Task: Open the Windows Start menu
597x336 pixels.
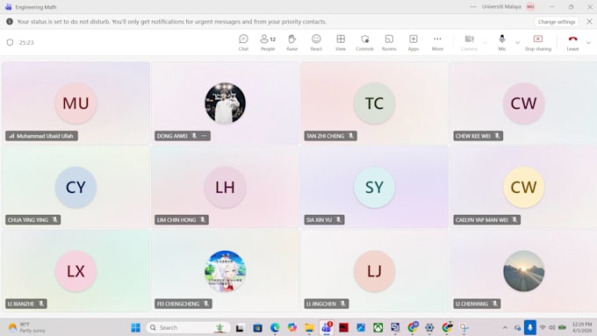Action: click(x=135, y=327)
